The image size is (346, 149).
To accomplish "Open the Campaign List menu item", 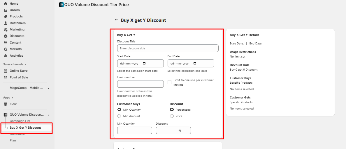I will pyautogui.click(x=20, y=121).
